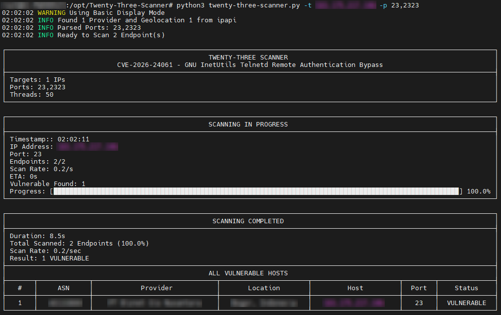The height and width of the screenshot is (315, 501).
Task: Click 'Scan Rate: 0.2/sec' line
Action: 45,251
